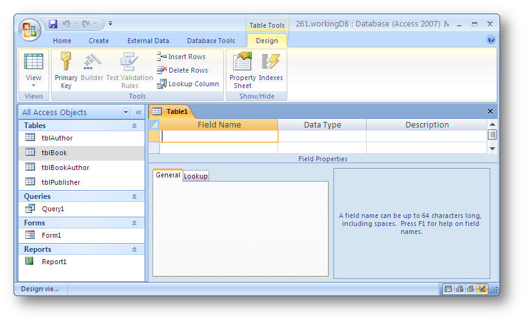The width and height of the screenshot is (526, 322).
Task: Switch to PivotTable view in status bar
Action: point(460,289)
